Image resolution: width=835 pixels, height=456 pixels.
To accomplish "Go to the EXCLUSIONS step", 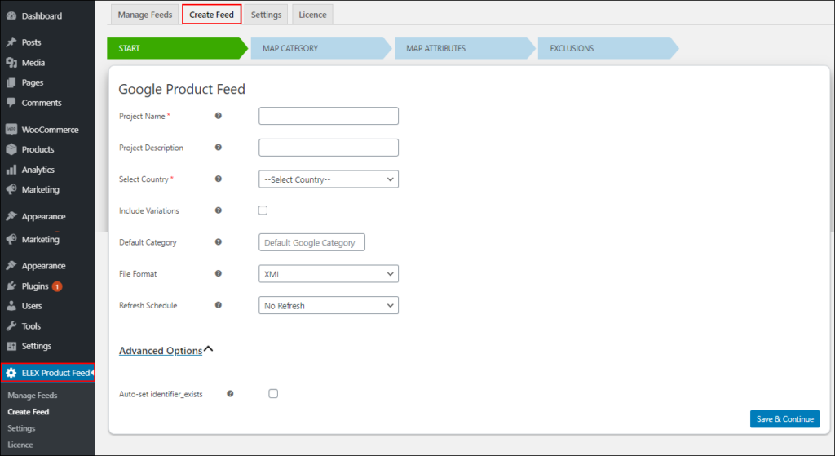I will (608, 48).
